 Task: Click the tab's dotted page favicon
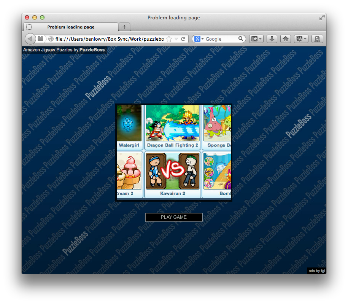pyautogui.click(x=29, y=27)
